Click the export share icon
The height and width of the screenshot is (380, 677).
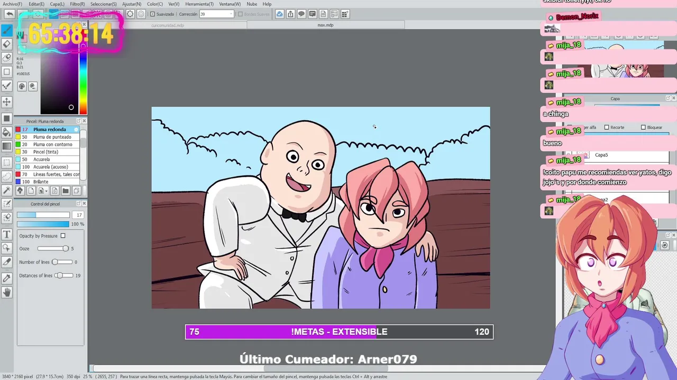pyautogui.click(x=290, y=14)
